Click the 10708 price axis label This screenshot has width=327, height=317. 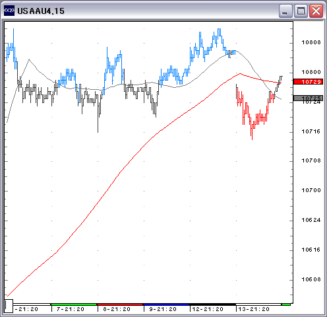pos(311,160)
